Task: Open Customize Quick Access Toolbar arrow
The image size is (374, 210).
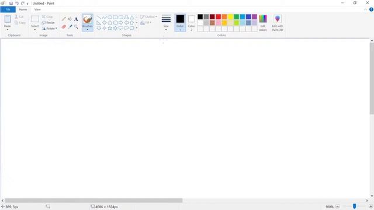Action: coord(27,3)
